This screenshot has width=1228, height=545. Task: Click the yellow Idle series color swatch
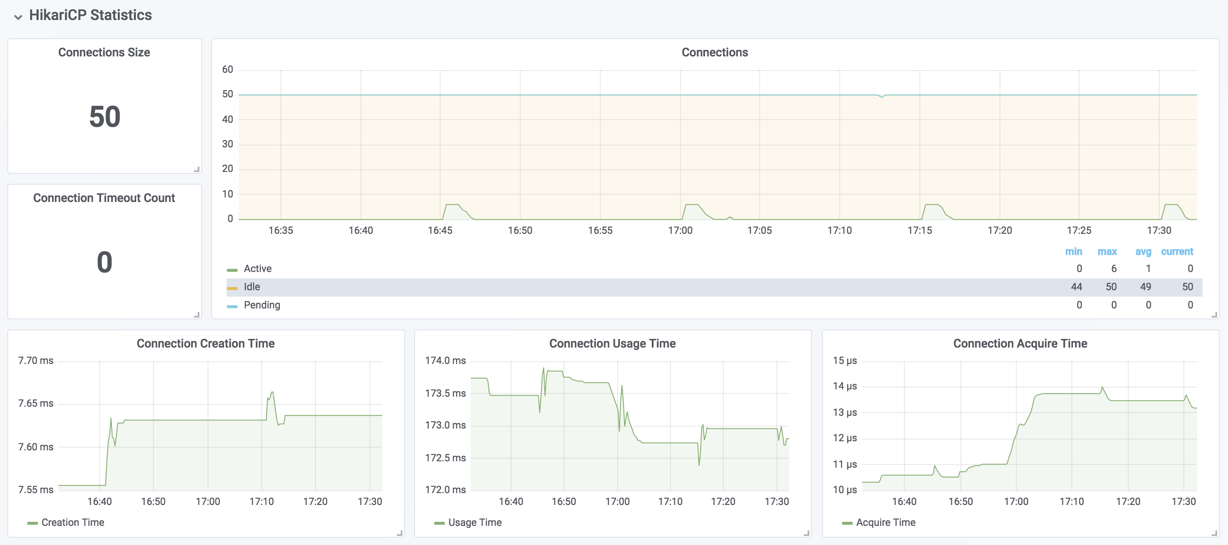(232, 288)
